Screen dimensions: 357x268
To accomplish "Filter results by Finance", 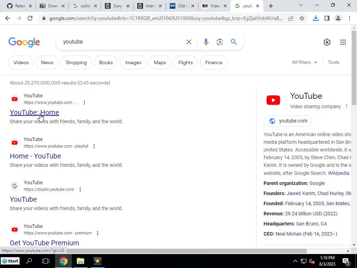I will pyautogui.click(x=214, y=62).
